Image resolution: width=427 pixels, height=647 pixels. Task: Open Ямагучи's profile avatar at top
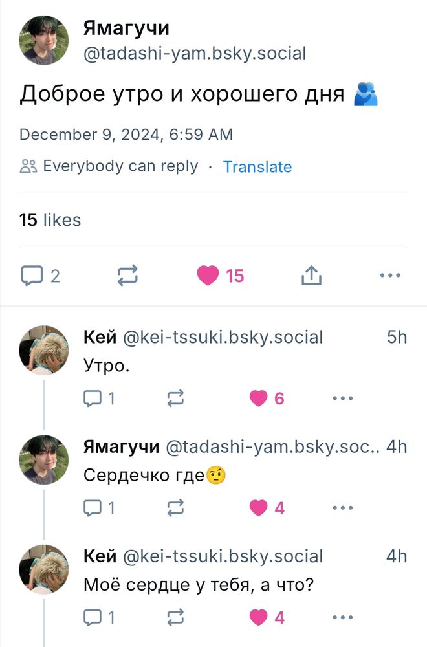click(x=44, y=40)
